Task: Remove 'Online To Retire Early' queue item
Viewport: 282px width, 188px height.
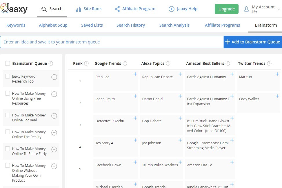Action: coord(54,149)
